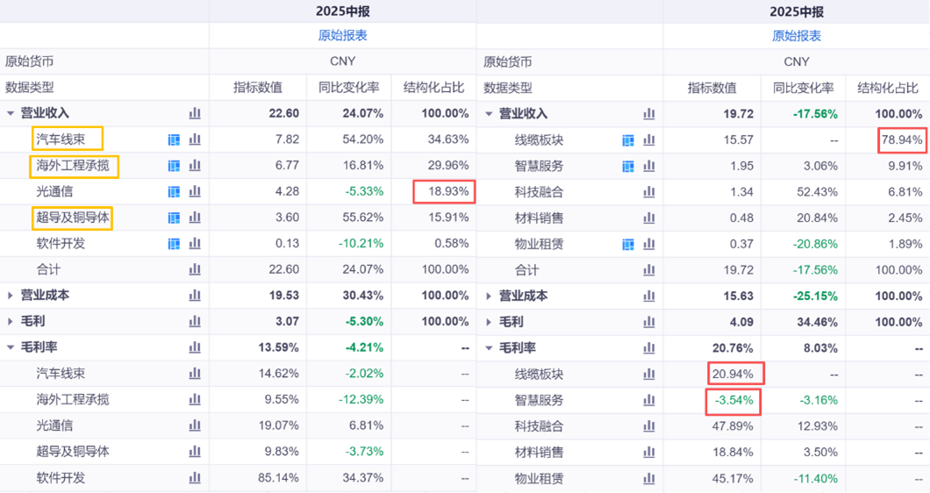
Task: Select the highlighted 78.94% 结构化占比 cell
Action: pos(901,139)
